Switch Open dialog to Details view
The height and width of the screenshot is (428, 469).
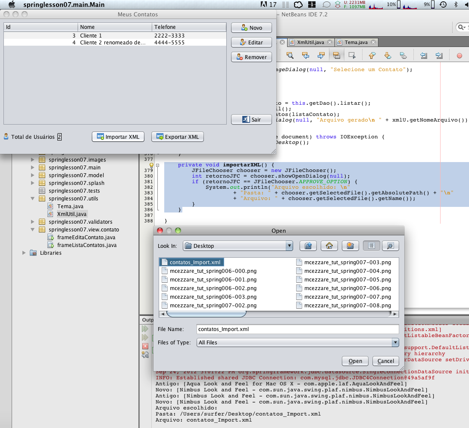click(391, 246)
